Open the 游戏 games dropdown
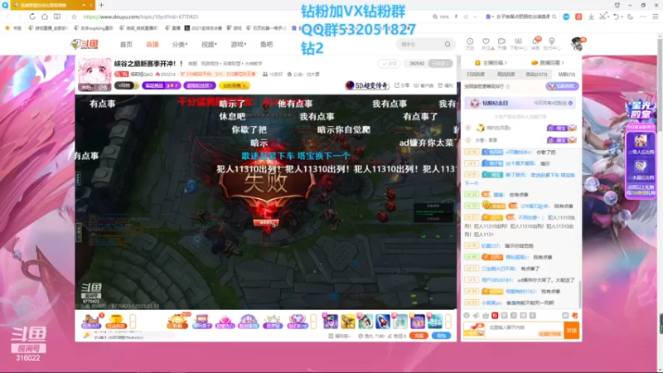Viewport: 663px width, 373px height. click(x=238, y=44)
